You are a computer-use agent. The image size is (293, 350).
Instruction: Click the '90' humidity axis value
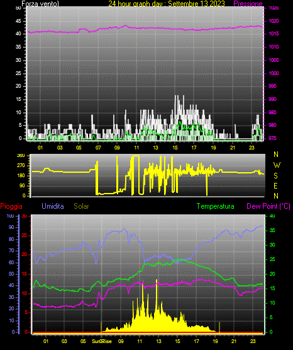tap(11, 227)
